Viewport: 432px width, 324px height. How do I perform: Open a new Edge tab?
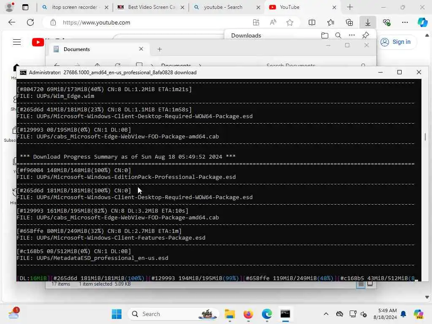point(350,7)
